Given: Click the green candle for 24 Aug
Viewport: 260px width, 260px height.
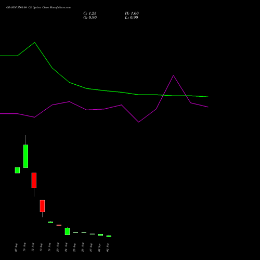Looking at the screenshot, I should (x=67, y=231).
